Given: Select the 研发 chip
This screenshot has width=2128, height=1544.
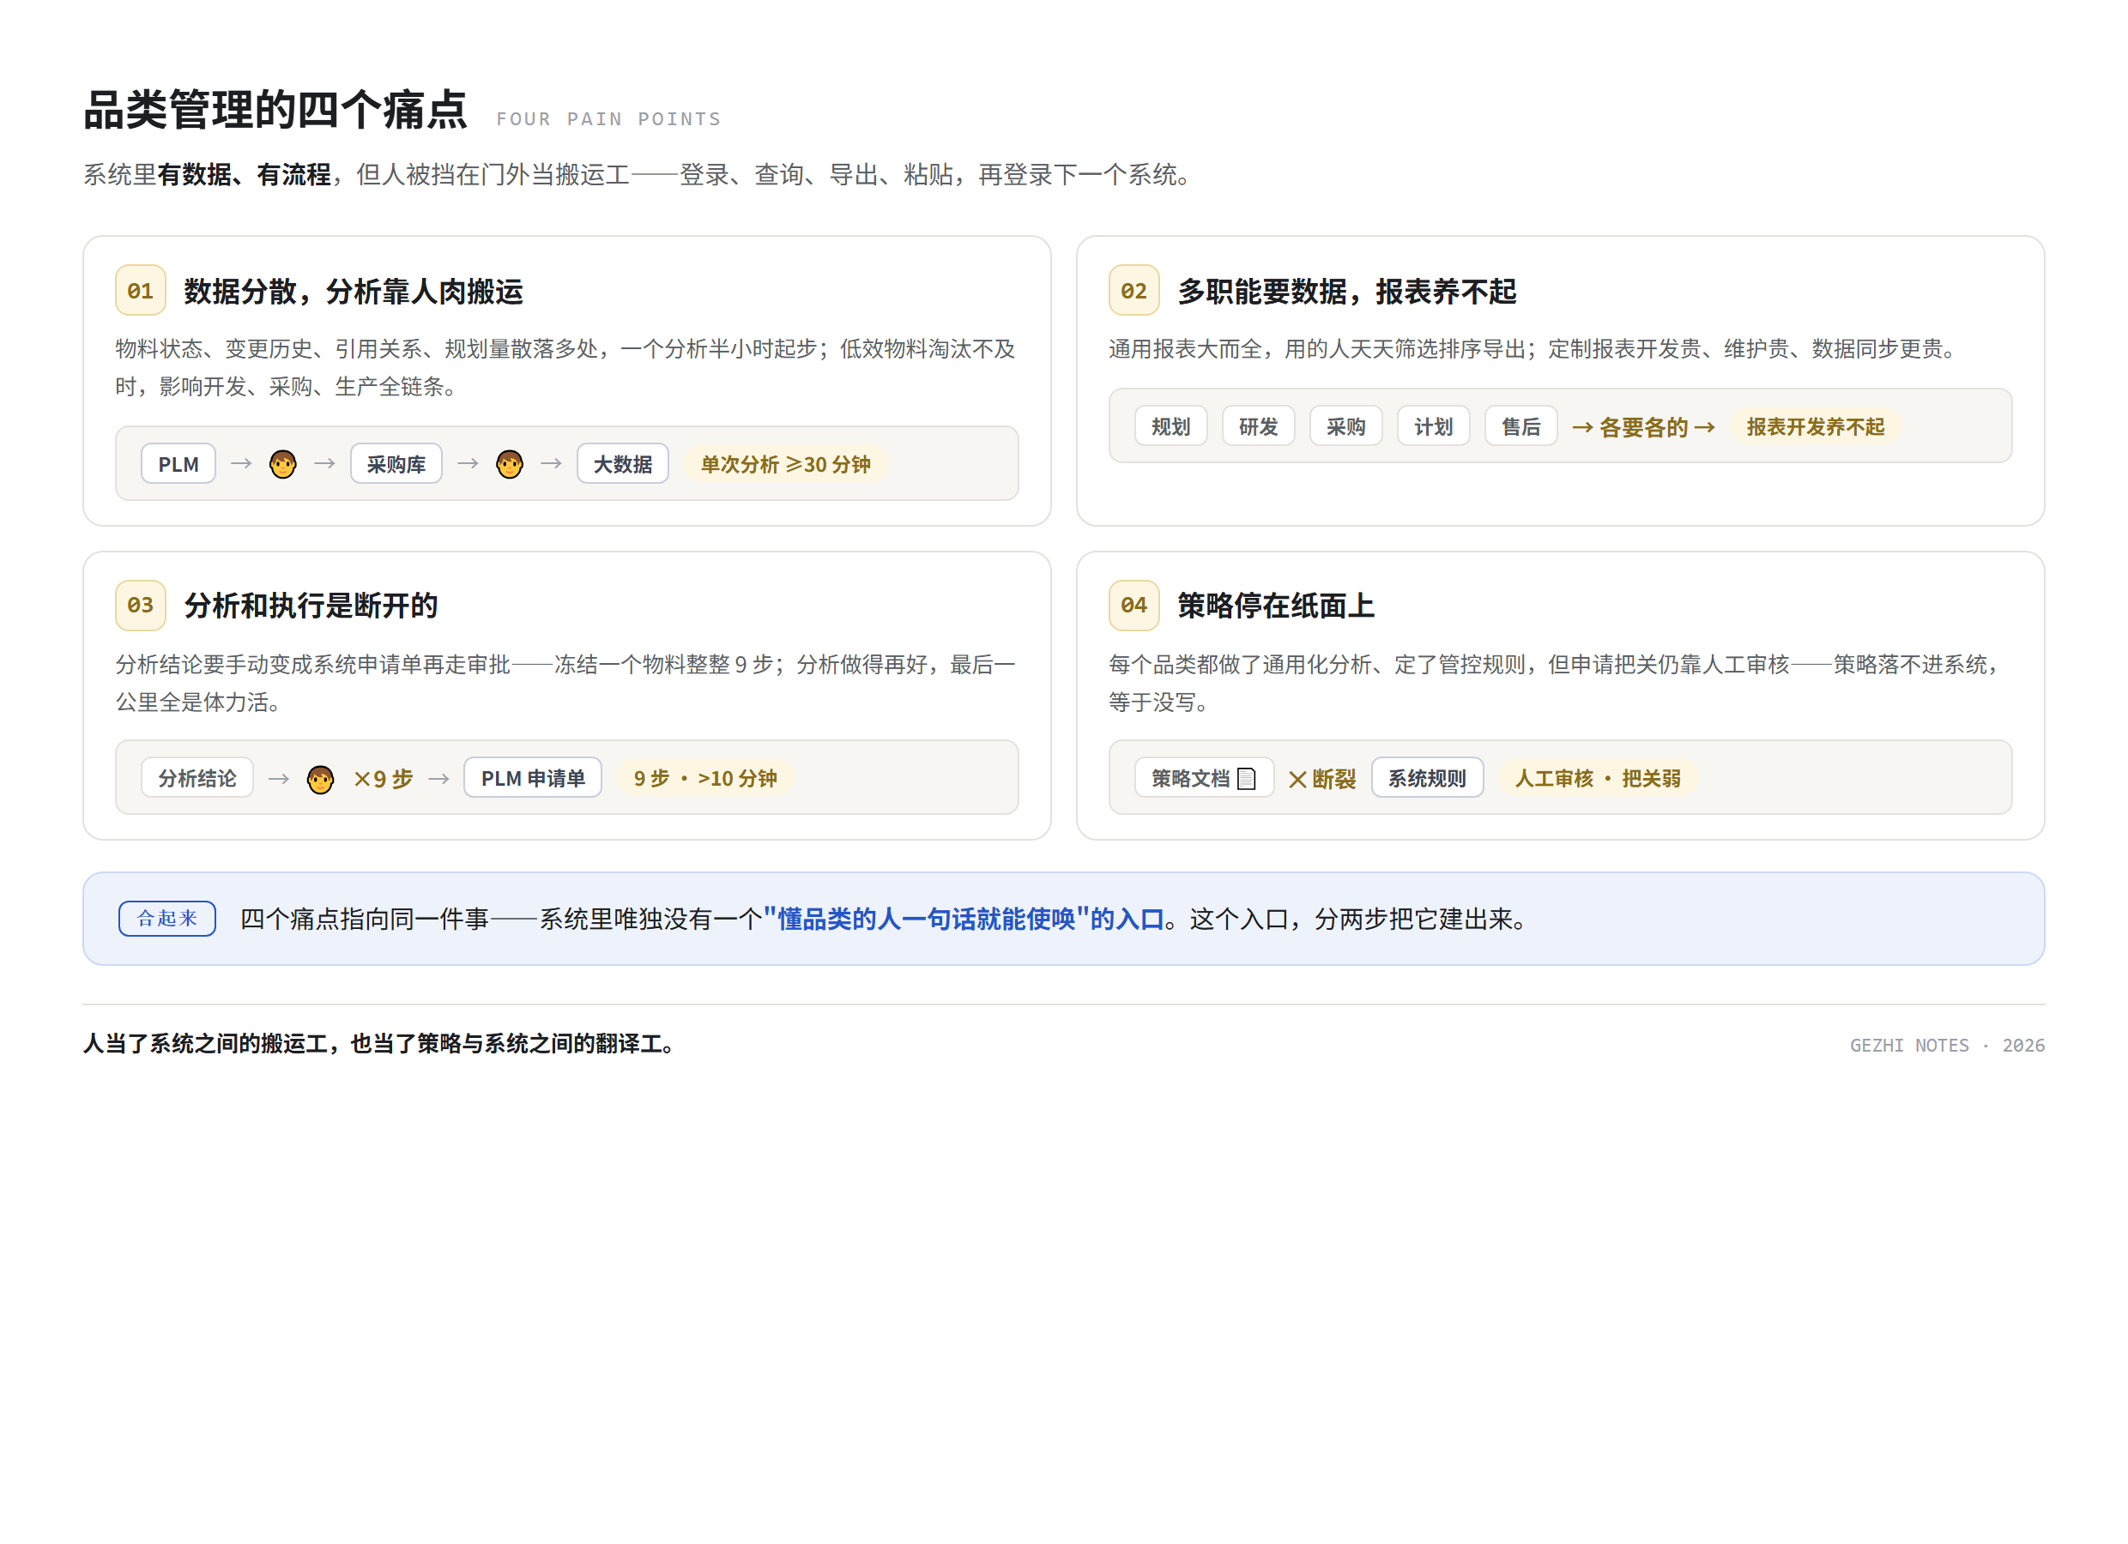Looking at the screenshot, I should pos(1258,425).
